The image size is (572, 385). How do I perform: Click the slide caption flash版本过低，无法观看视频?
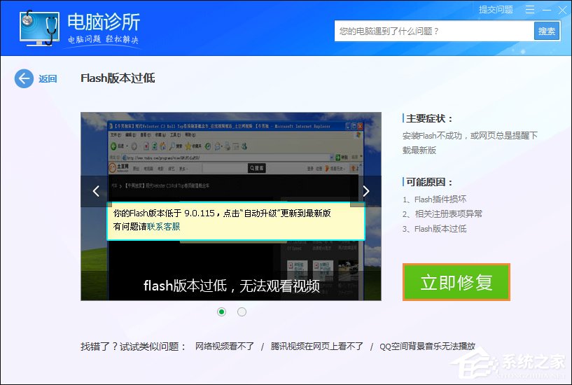point(232,286)
